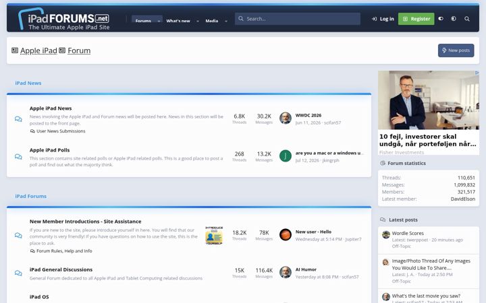Open the Forums nav tab
The height and width of the screenshot is (303, 486).
pos(143,20)
